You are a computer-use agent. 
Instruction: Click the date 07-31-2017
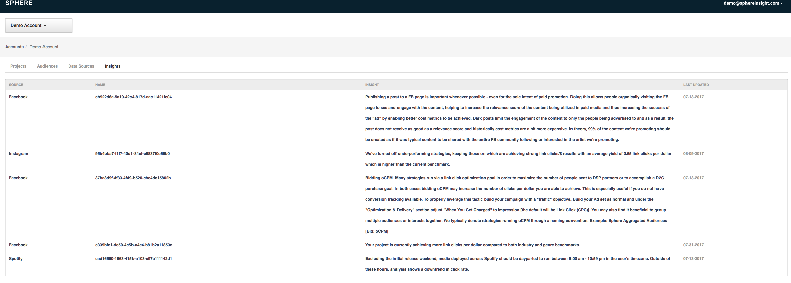[x=693, y=245]
